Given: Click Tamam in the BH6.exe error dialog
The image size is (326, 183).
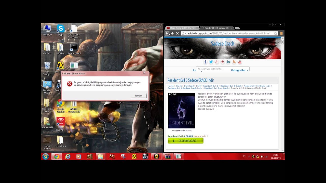Looking at the screenshot, I should tap(139, 96).
